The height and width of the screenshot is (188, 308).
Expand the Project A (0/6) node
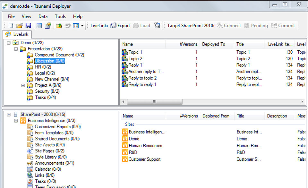(23, 85)
